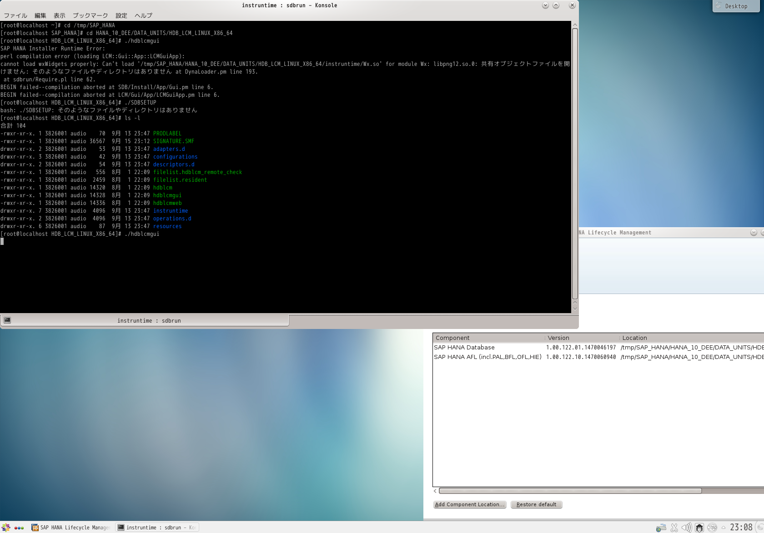Open the ブックマーク menu in Konsole
Viewport: 764px width, 533px height.
tap(90, 15)
